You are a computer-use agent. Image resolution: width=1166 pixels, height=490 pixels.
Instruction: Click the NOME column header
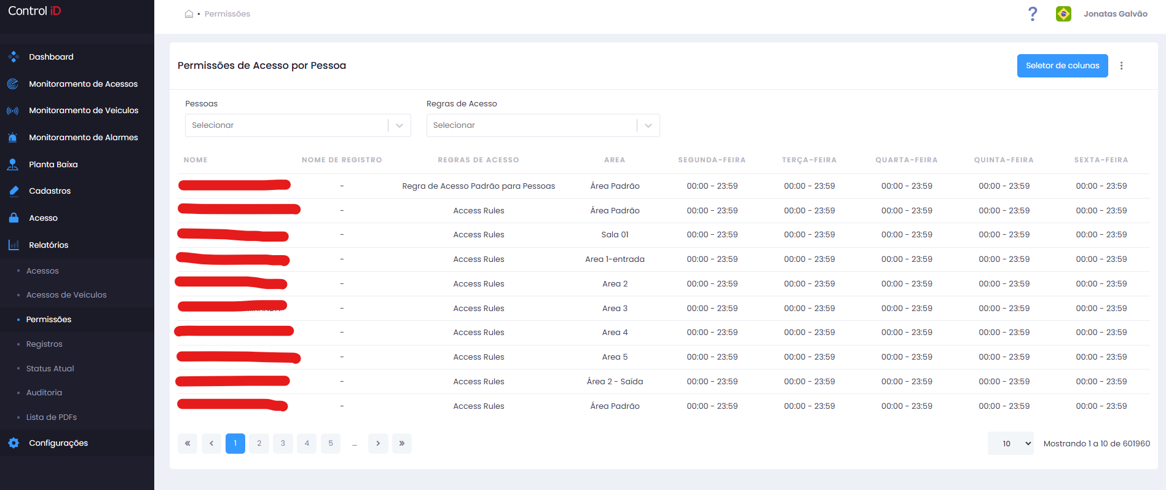click(195, 160)
